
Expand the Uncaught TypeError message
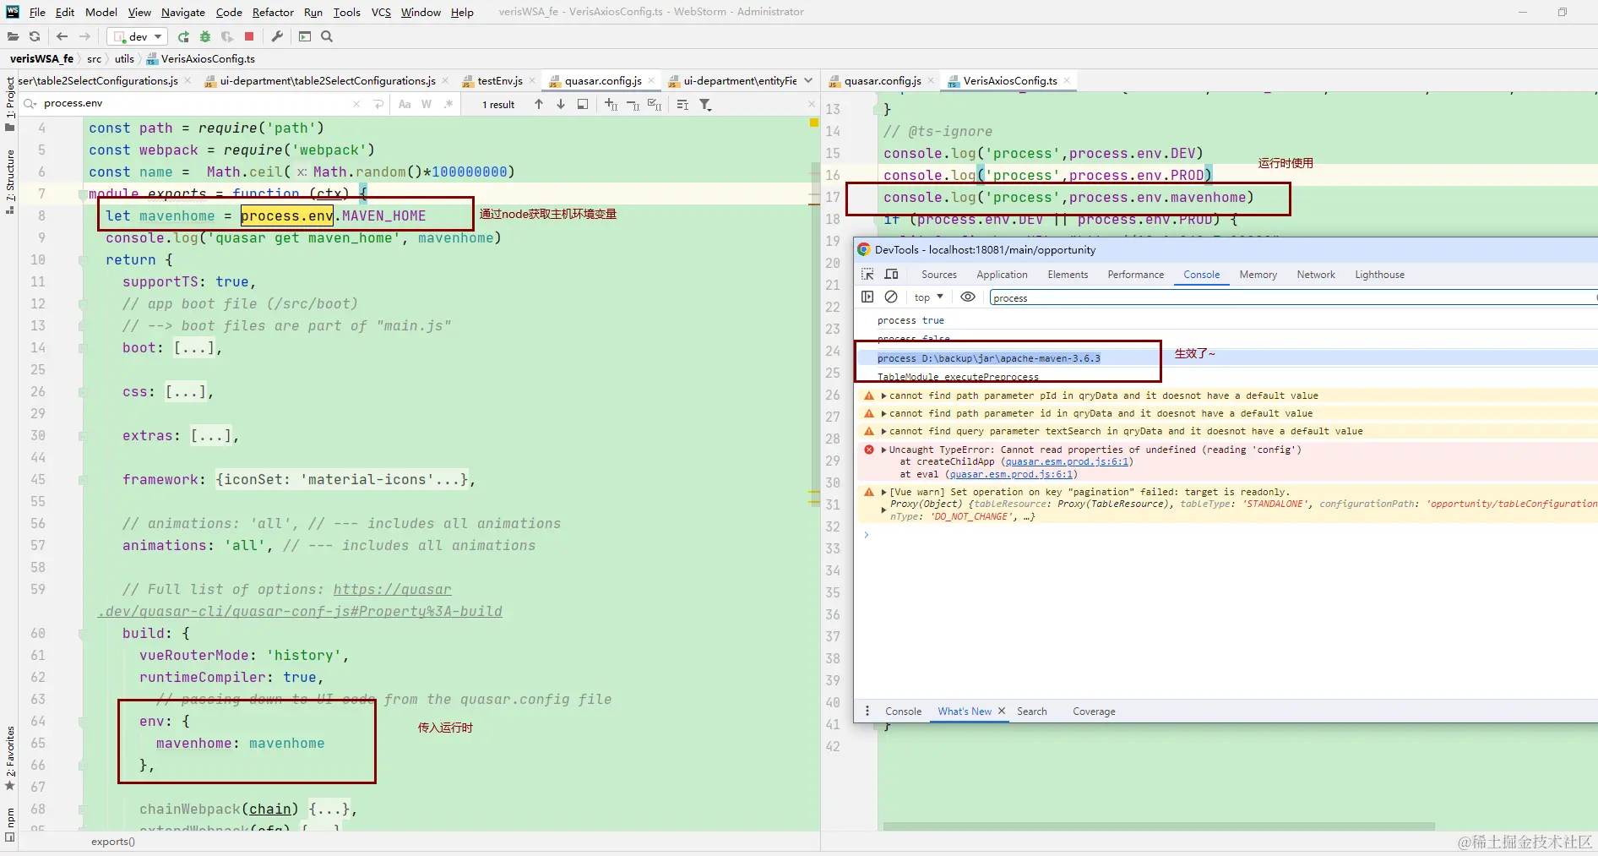tap(883, 450)
